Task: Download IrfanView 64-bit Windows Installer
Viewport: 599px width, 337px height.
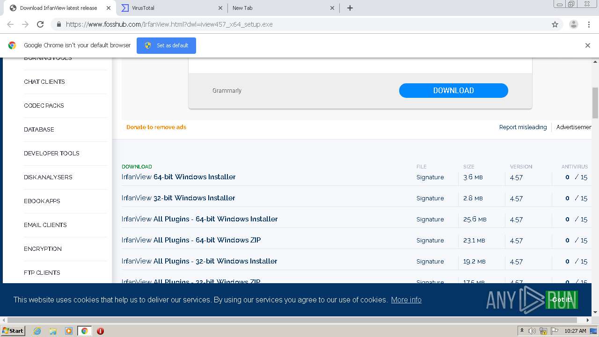Action: pyautogui.click(x=179, y=177)
